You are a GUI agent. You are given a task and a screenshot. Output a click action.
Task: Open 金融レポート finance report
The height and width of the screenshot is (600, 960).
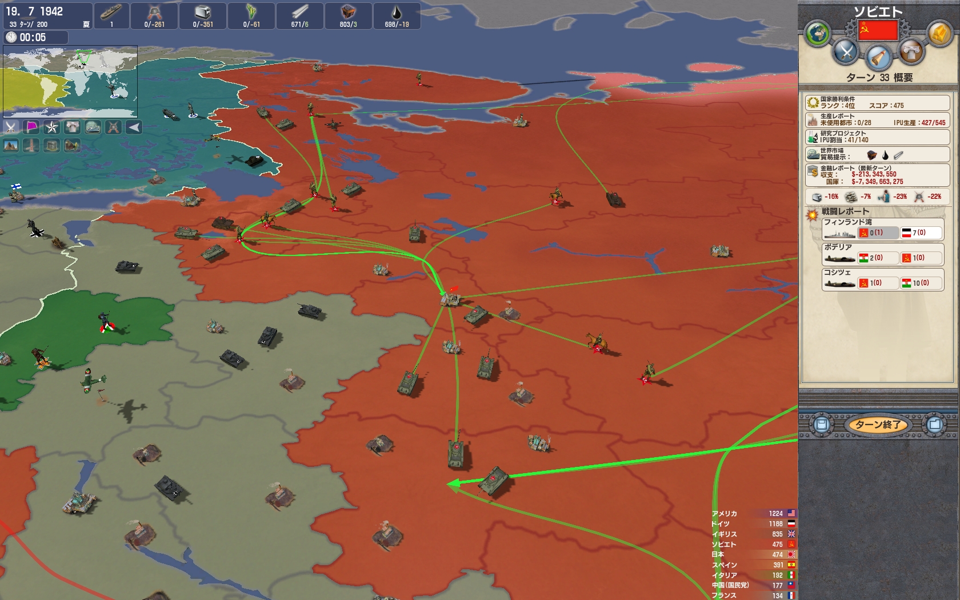click(878, 175)
